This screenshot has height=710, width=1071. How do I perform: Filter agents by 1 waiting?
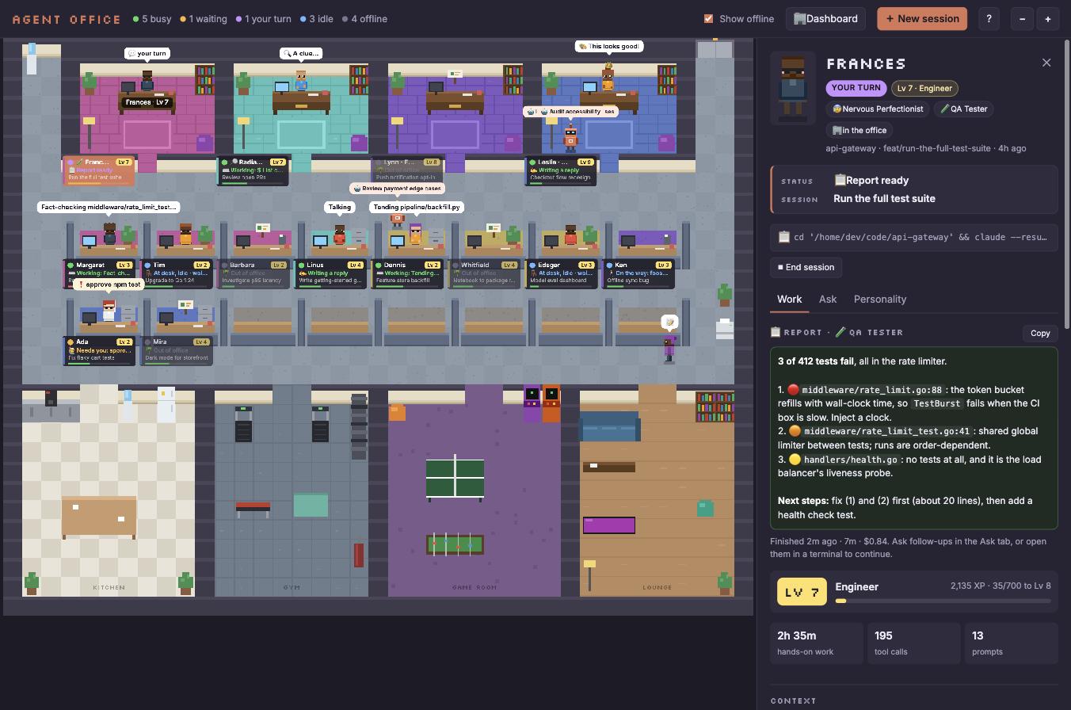204,19
